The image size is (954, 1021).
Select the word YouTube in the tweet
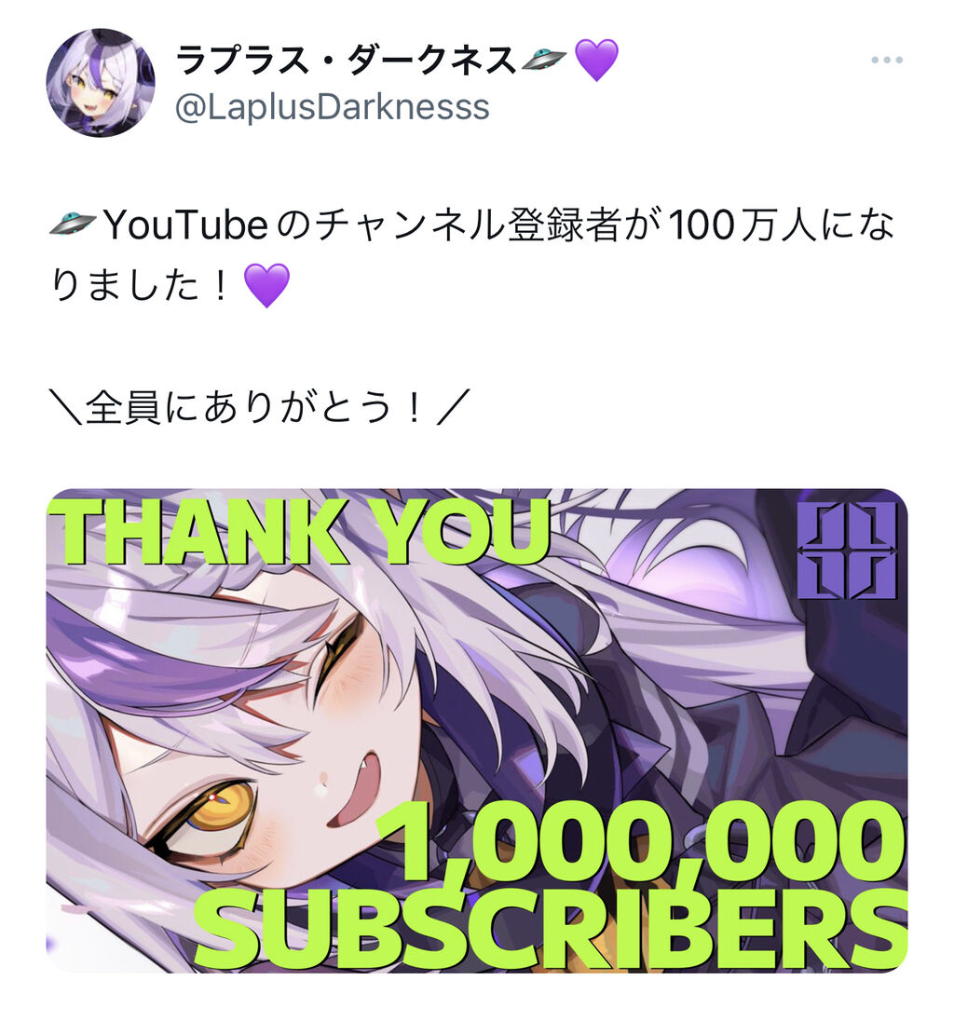point(185,225)
